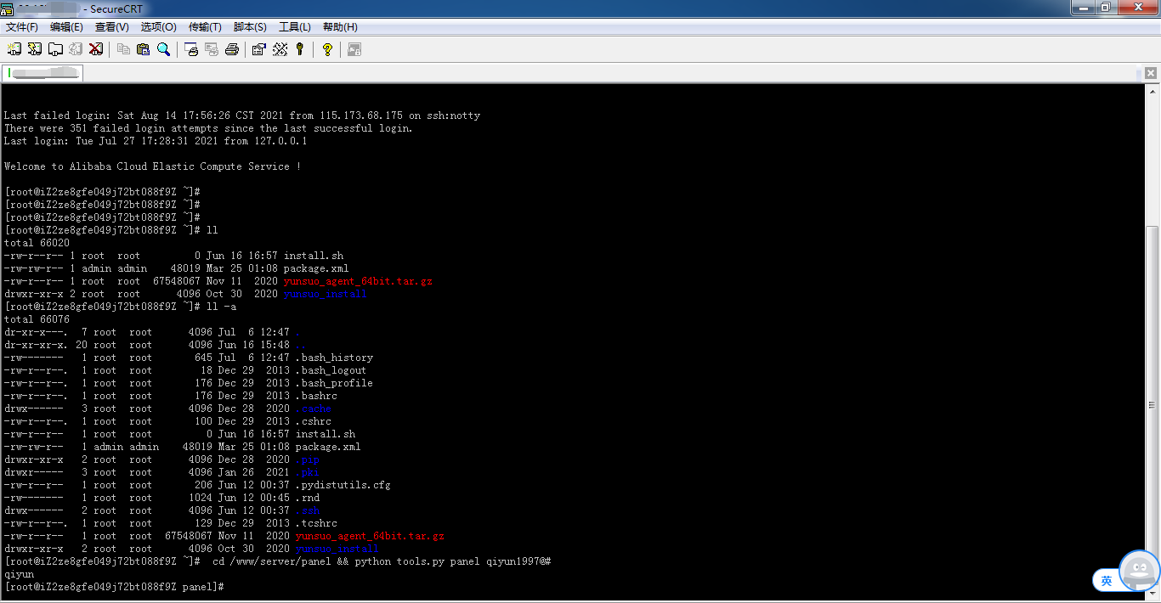Click the key icon for public key setup

click(x=300, y=49)
